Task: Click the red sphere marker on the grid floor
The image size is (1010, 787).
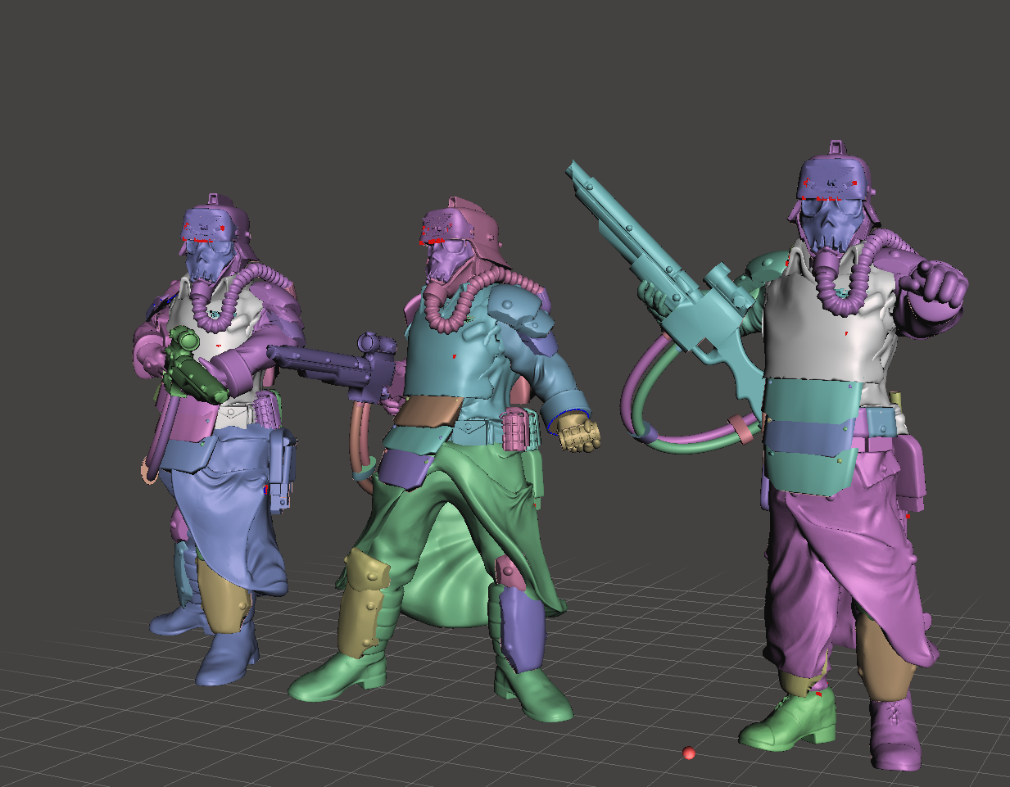Action: click(689, 753)
